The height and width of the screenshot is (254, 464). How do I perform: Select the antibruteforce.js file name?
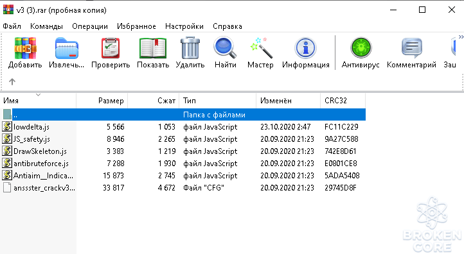click(41, 164)
